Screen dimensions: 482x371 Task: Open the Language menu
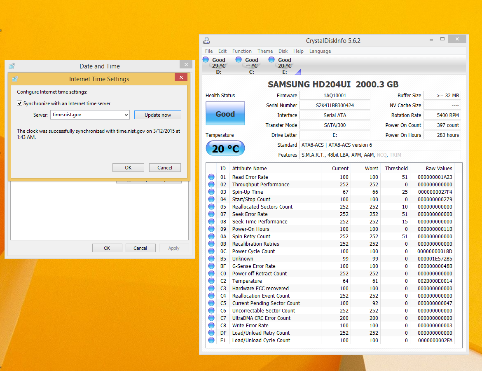point(320,51)
